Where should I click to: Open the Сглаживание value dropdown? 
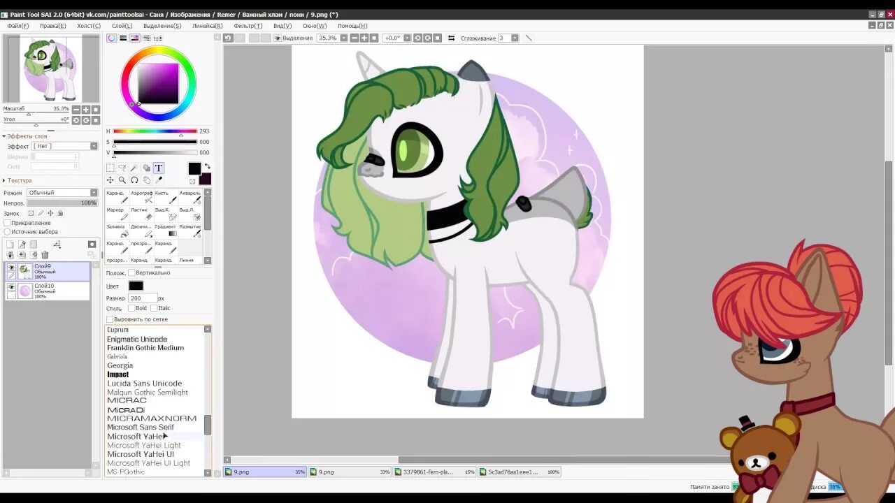point(515,38)
